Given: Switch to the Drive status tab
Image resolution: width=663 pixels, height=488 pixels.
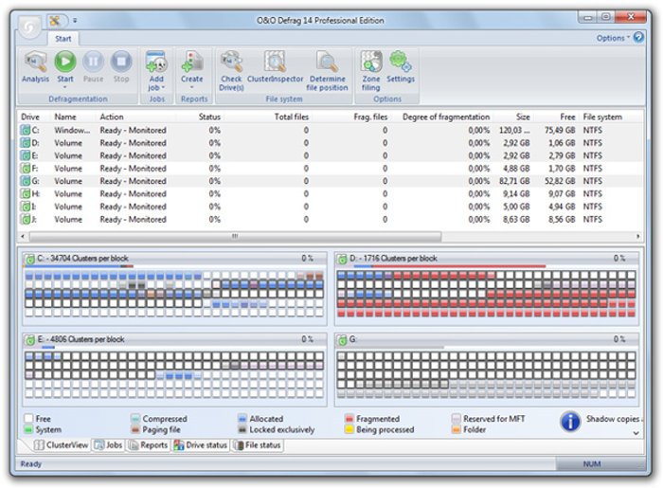Looking at the screenshot, I should (201, 444).
